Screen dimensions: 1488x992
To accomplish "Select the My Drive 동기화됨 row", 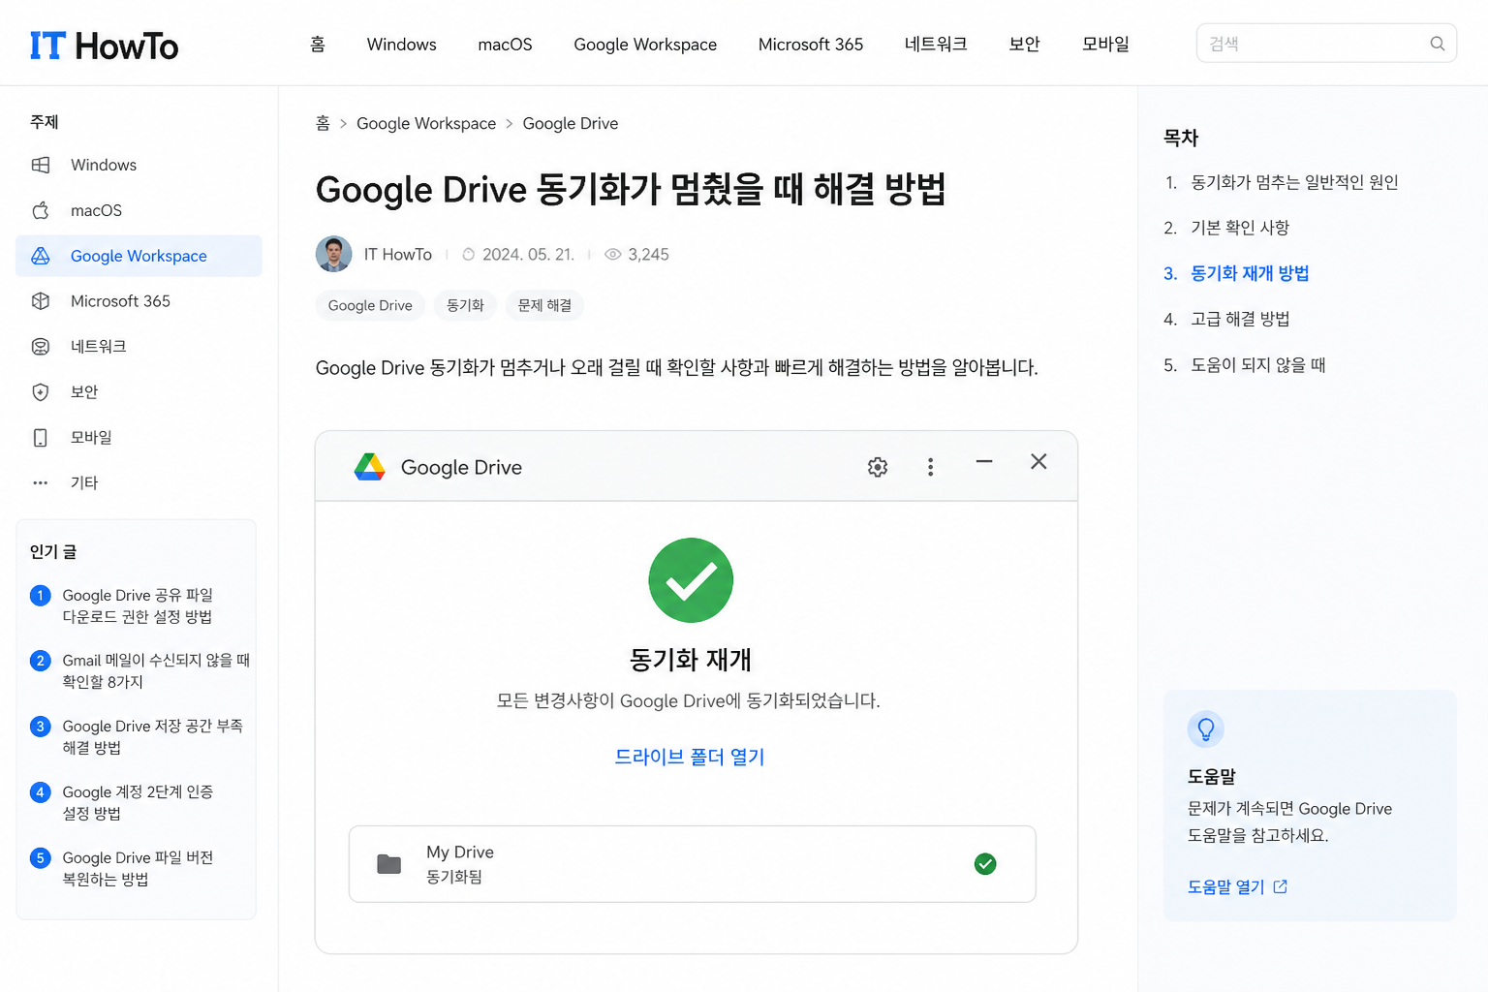I will pos(693,864).
